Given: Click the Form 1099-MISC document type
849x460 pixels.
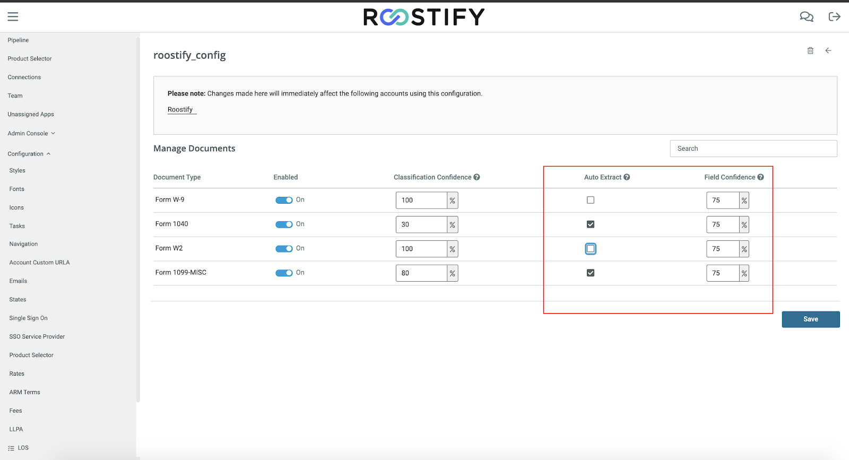Looking at the screenshot, I should pos(181,273).
